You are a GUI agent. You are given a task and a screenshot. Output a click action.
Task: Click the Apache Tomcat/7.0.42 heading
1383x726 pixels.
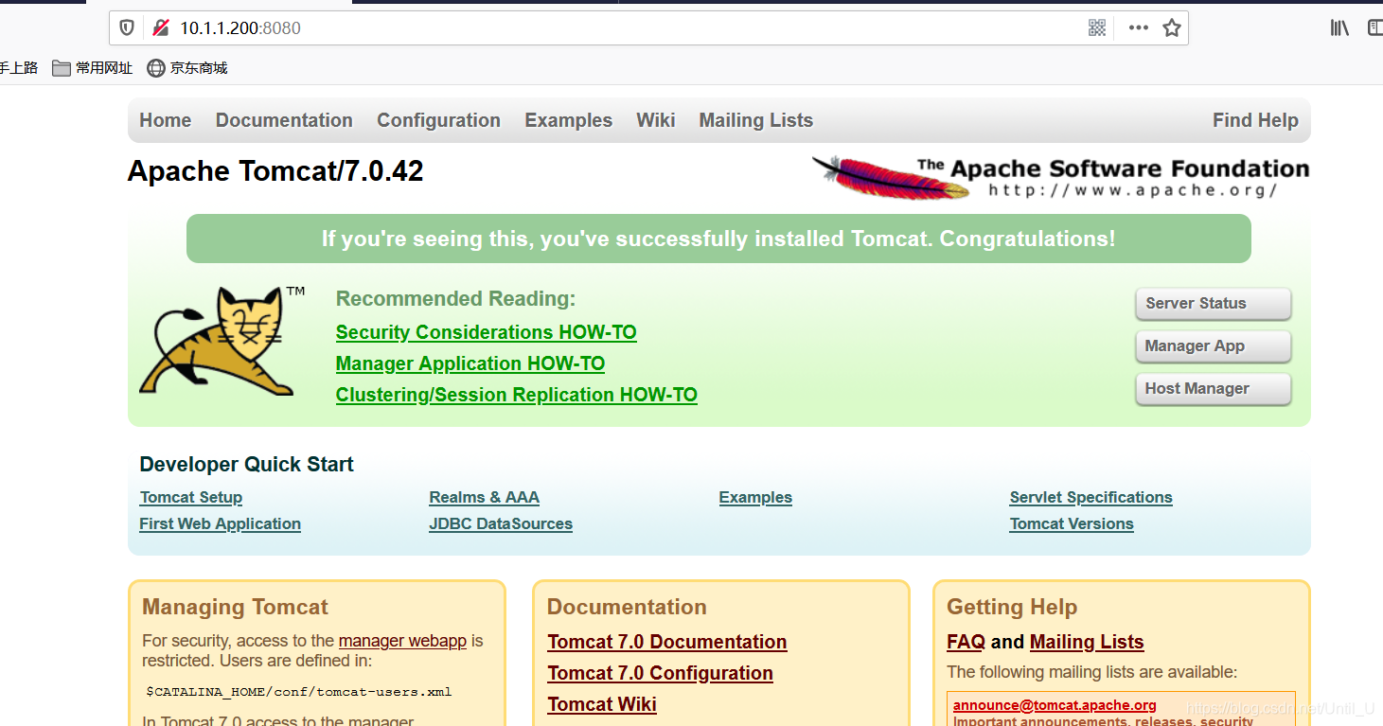coord(275,171)
